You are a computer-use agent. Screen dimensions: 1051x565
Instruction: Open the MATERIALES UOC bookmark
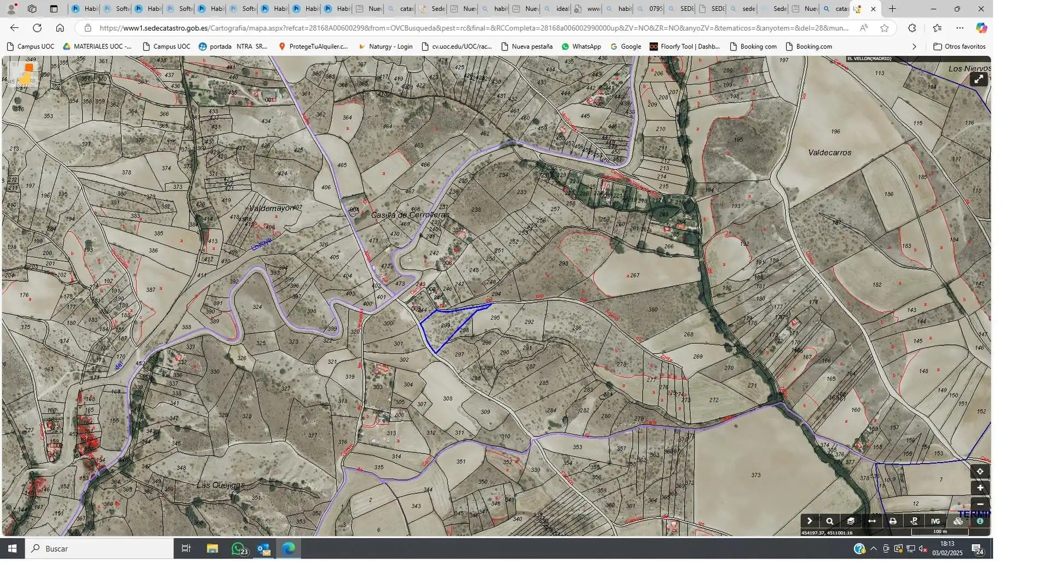pyautogui.click(x=97, y=47)
